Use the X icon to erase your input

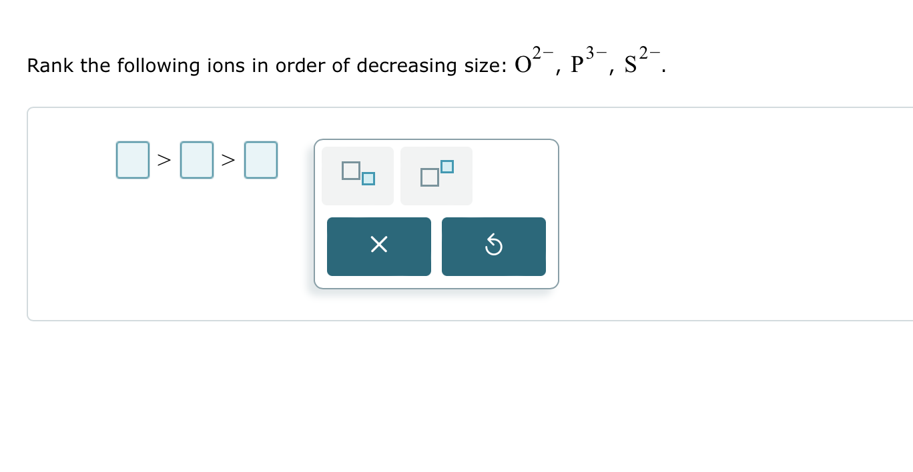[378, 245]
